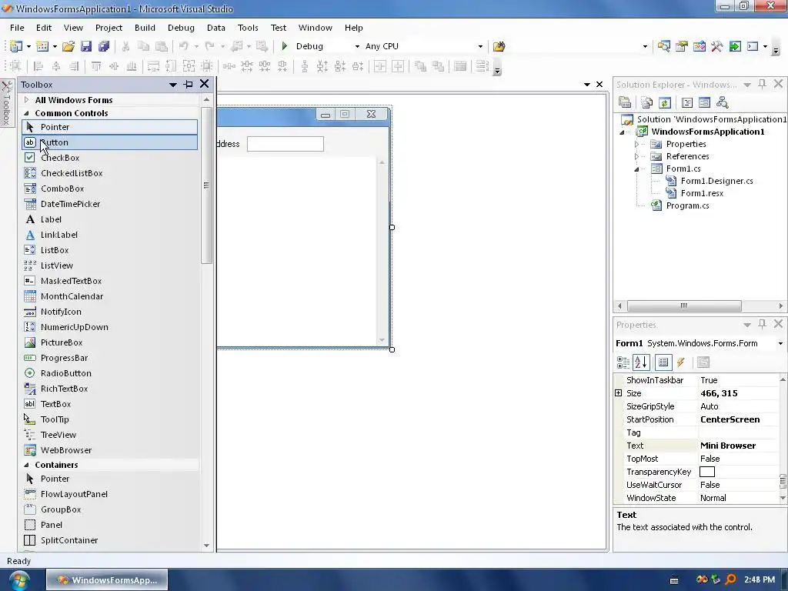The image size is (788, 591).
Task: Collapse the Common Controls toolbox group
Action: coord(27,113)
